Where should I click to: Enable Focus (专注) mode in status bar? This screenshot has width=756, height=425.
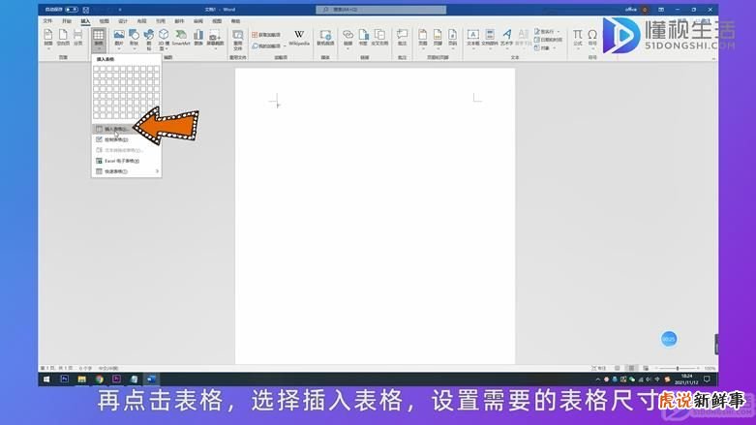coord(599,368)
